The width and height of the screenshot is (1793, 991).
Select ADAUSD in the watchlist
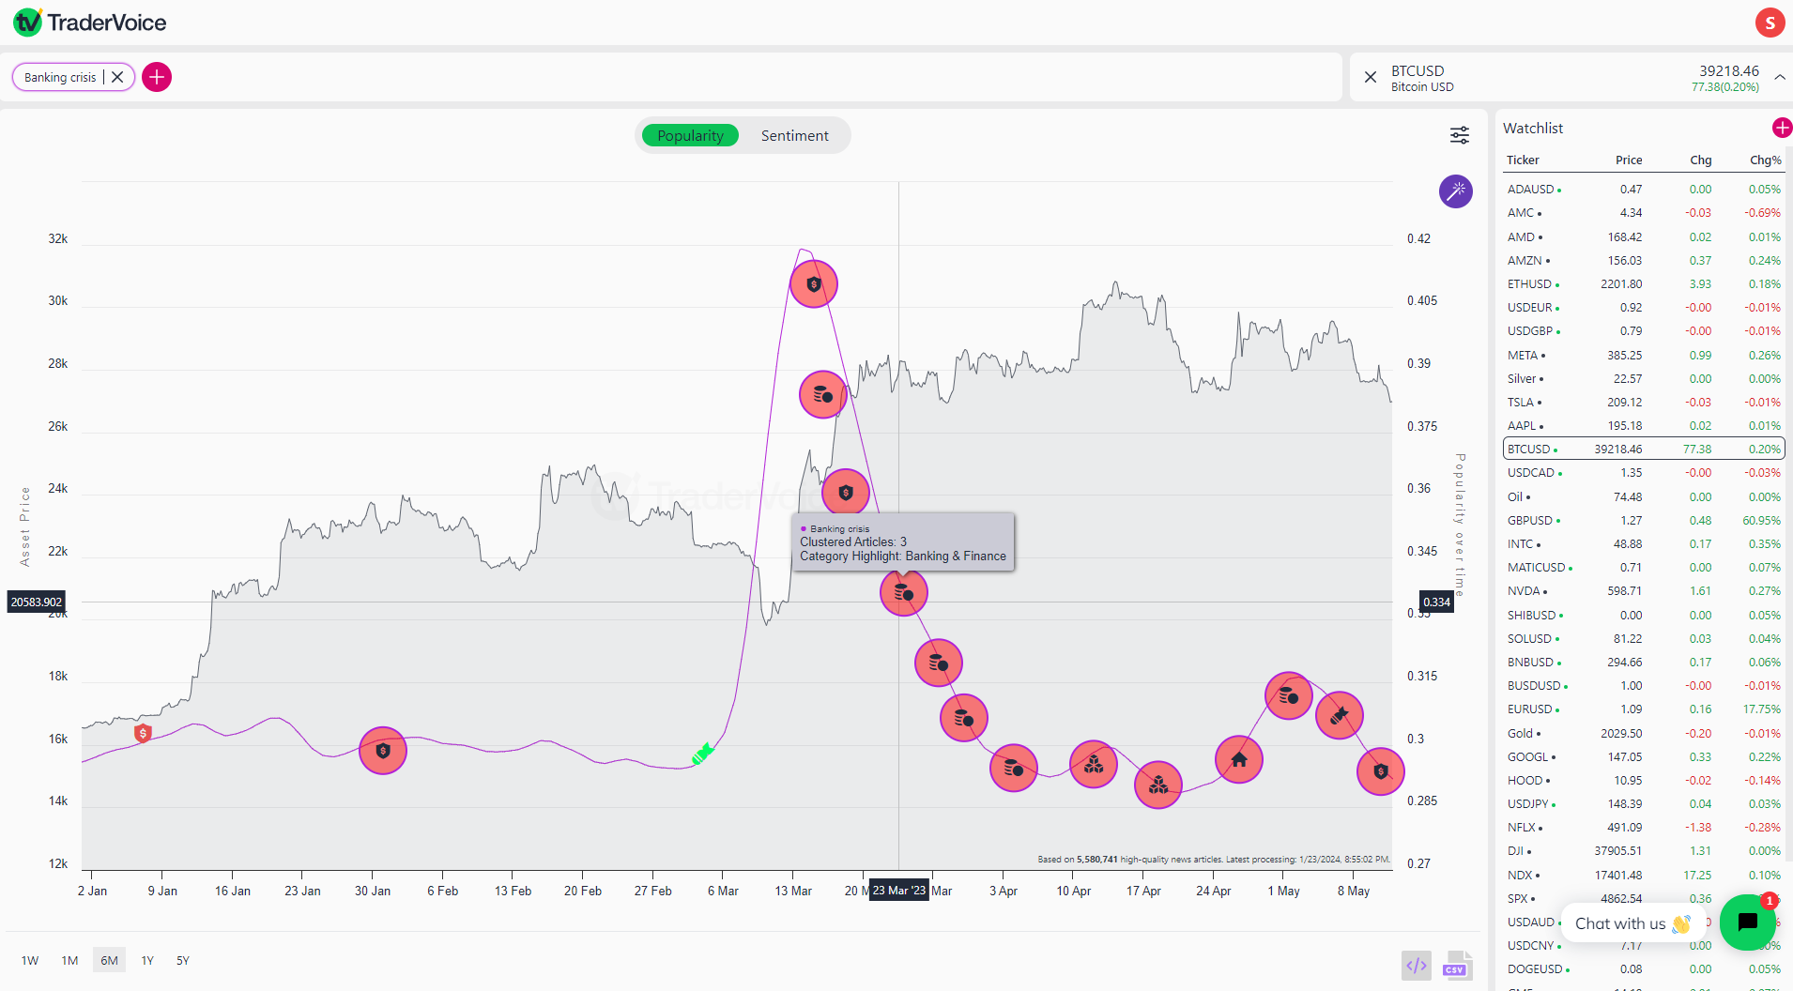pyautogui.click(x=1644, y=189)
